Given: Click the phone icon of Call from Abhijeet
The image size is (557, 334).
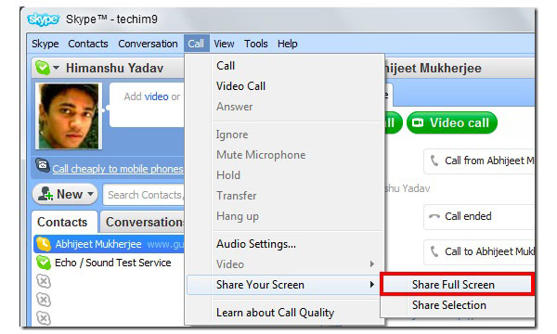Looking at the screenshot, I should 434,161.
